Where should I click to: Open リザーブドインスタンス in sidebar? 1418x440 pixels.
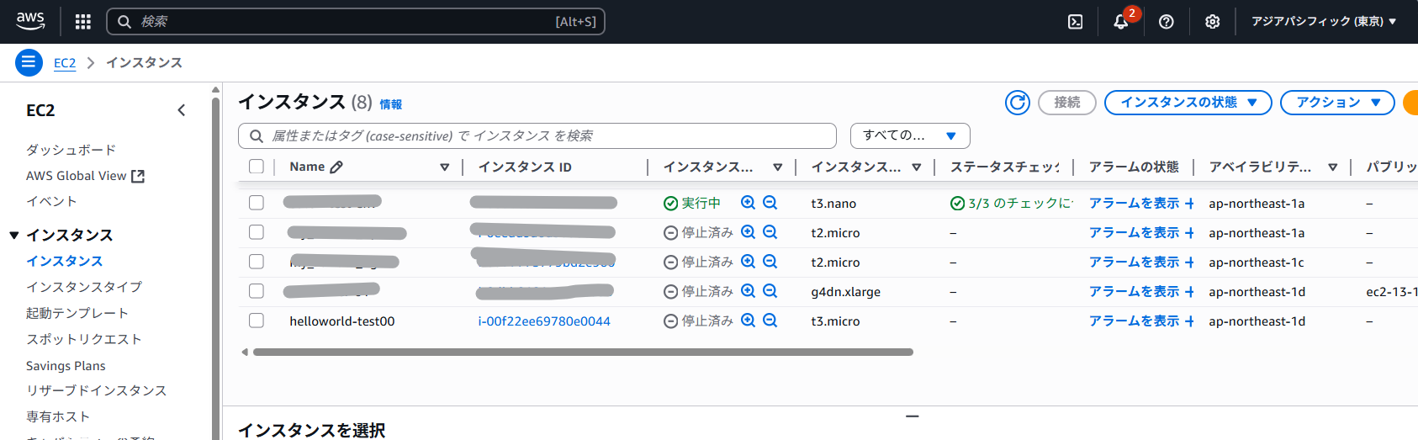97,390
